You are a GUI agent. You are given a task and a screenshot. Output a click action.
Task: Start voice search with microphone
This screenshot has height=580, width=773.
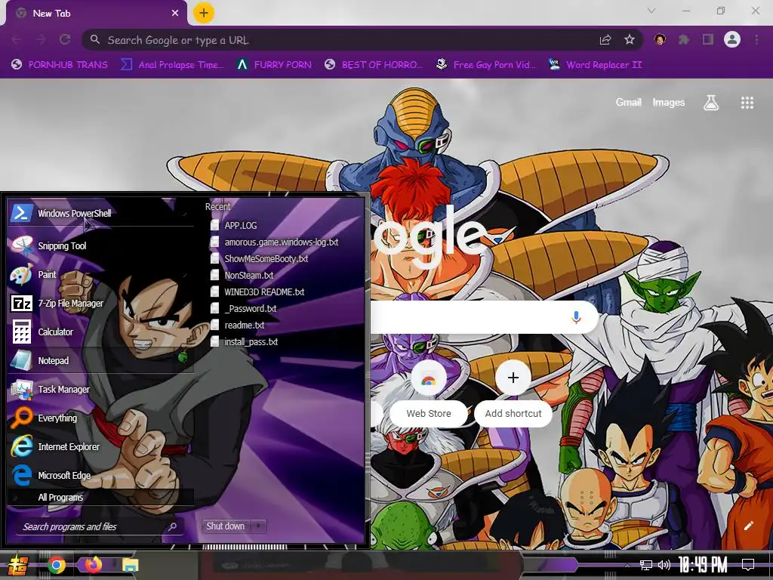pos(576,317)
